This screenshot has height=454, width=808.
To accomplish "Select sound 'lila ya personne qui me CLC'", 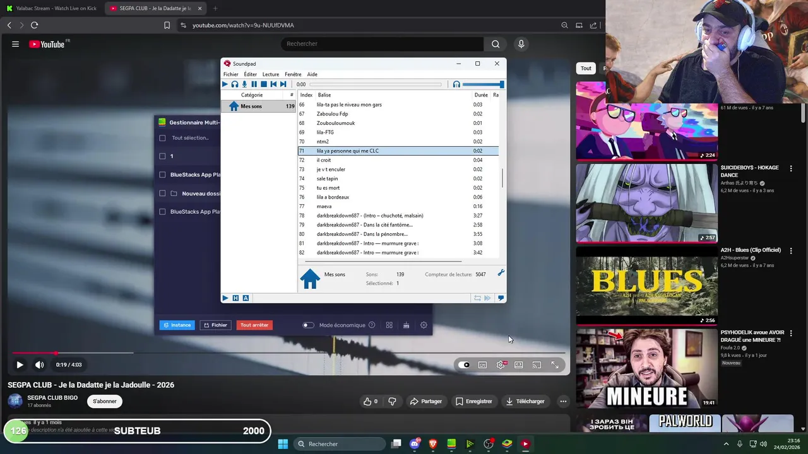I will tap(398, 151).
